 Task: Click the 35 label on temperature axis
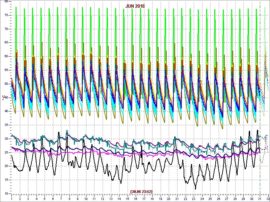(x=6, y=125)
